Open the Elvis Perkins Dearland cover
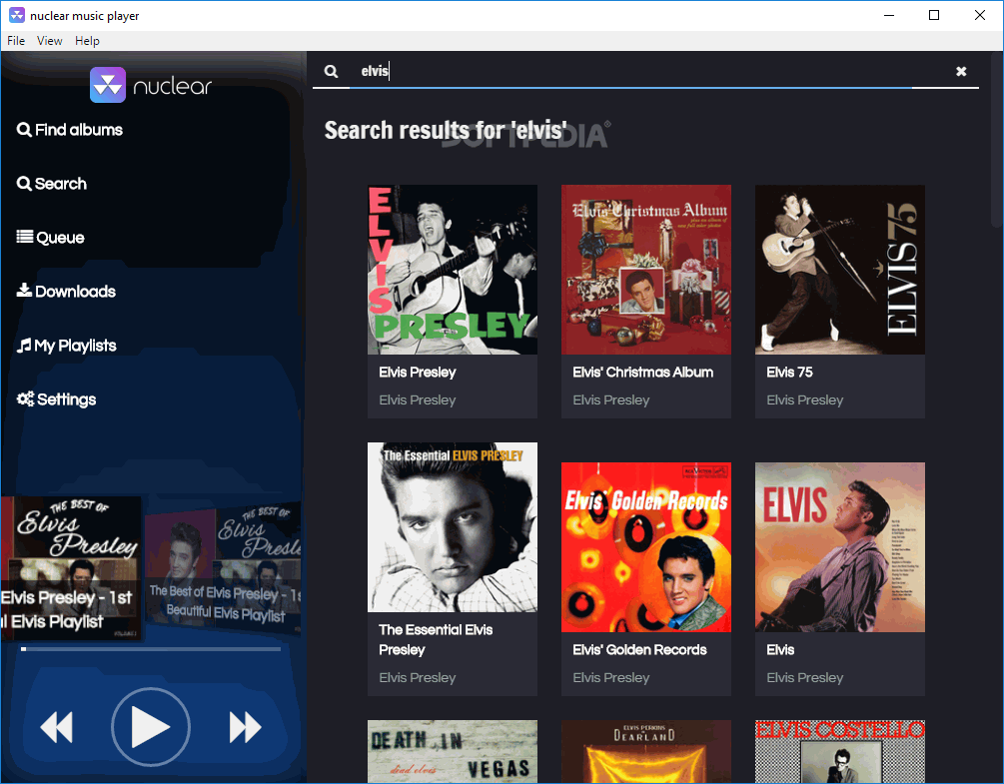 (x=646, y=751)
